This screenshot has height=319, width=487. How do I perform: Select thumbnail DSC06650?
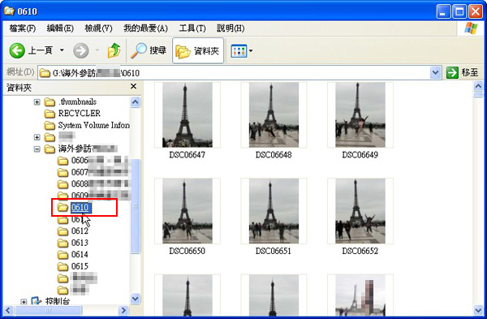(x=187, y=210)
